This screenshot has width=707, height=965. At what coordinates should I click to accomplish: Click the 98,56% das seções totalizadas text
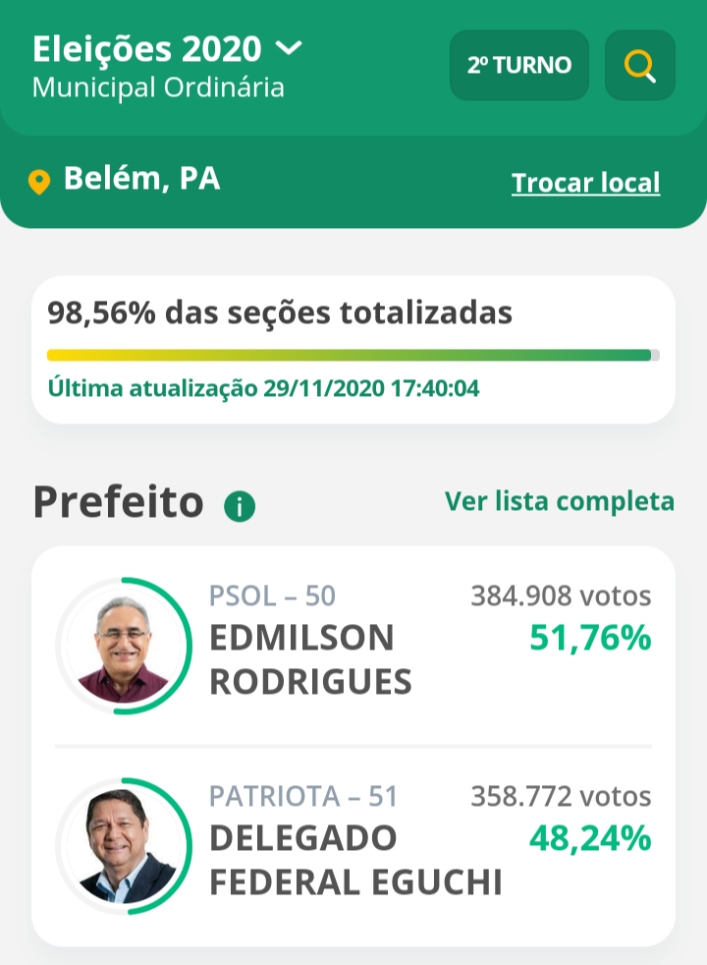tap(280, 313)
